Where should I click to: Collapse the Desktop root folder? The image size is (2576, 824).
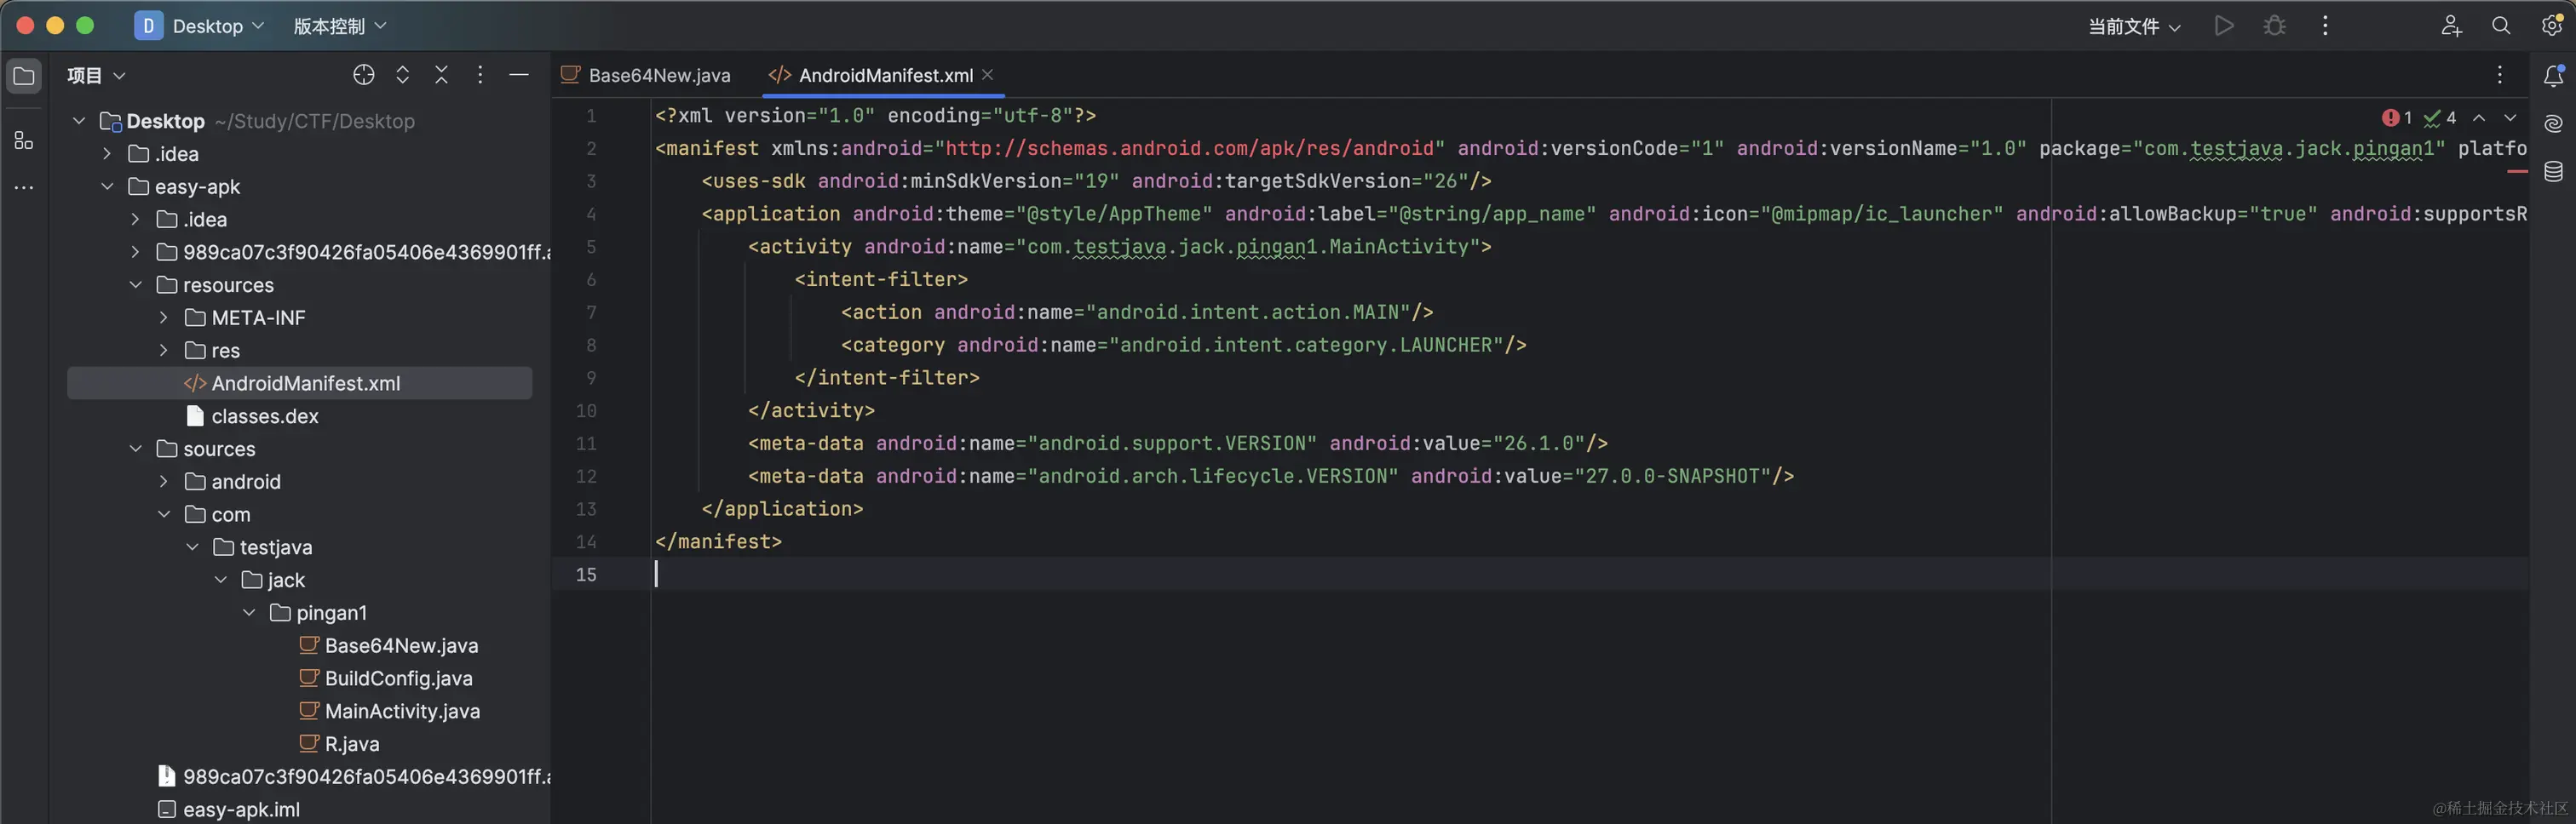coord(79,121)
